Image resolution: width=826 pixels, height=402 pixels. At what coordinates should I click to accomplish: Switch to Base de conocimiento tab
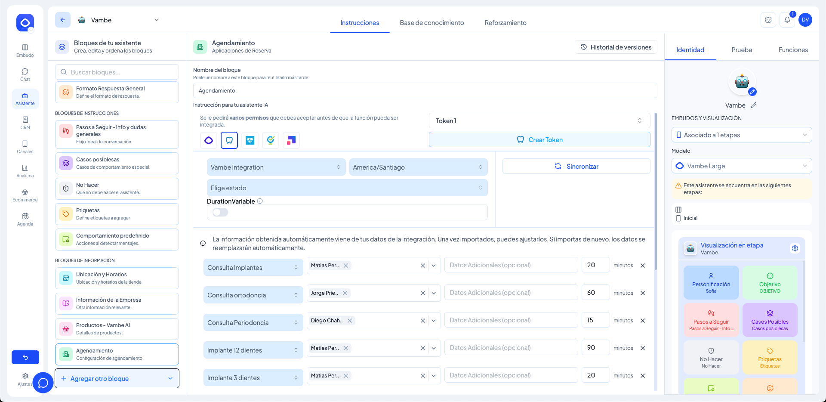coord(431,23)
